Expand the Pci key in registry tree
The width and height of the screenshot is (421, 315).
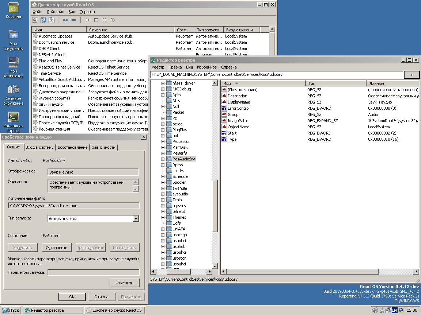163,118
